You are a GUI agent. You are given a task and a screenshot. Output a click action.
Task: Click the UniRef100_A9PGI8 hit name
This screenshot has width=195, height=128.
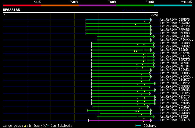point(175,120)
